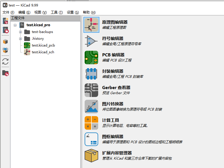Launch the Gerber Viewer gray icon

[91, 90]
